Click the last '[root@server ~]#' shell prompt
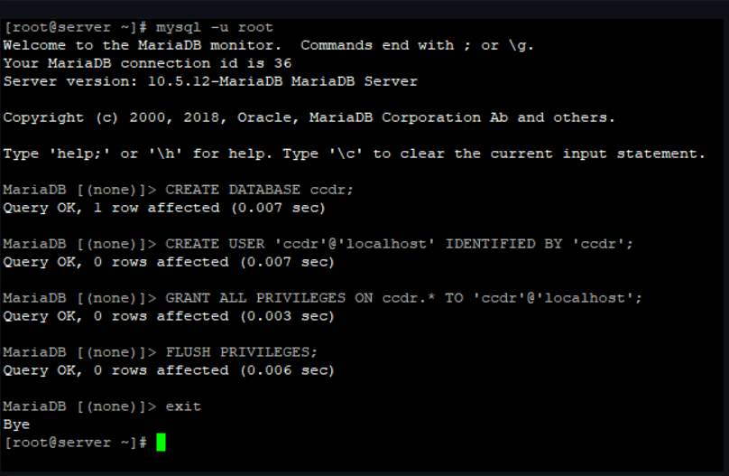The image size is (729, 476). tap(75, 443)
